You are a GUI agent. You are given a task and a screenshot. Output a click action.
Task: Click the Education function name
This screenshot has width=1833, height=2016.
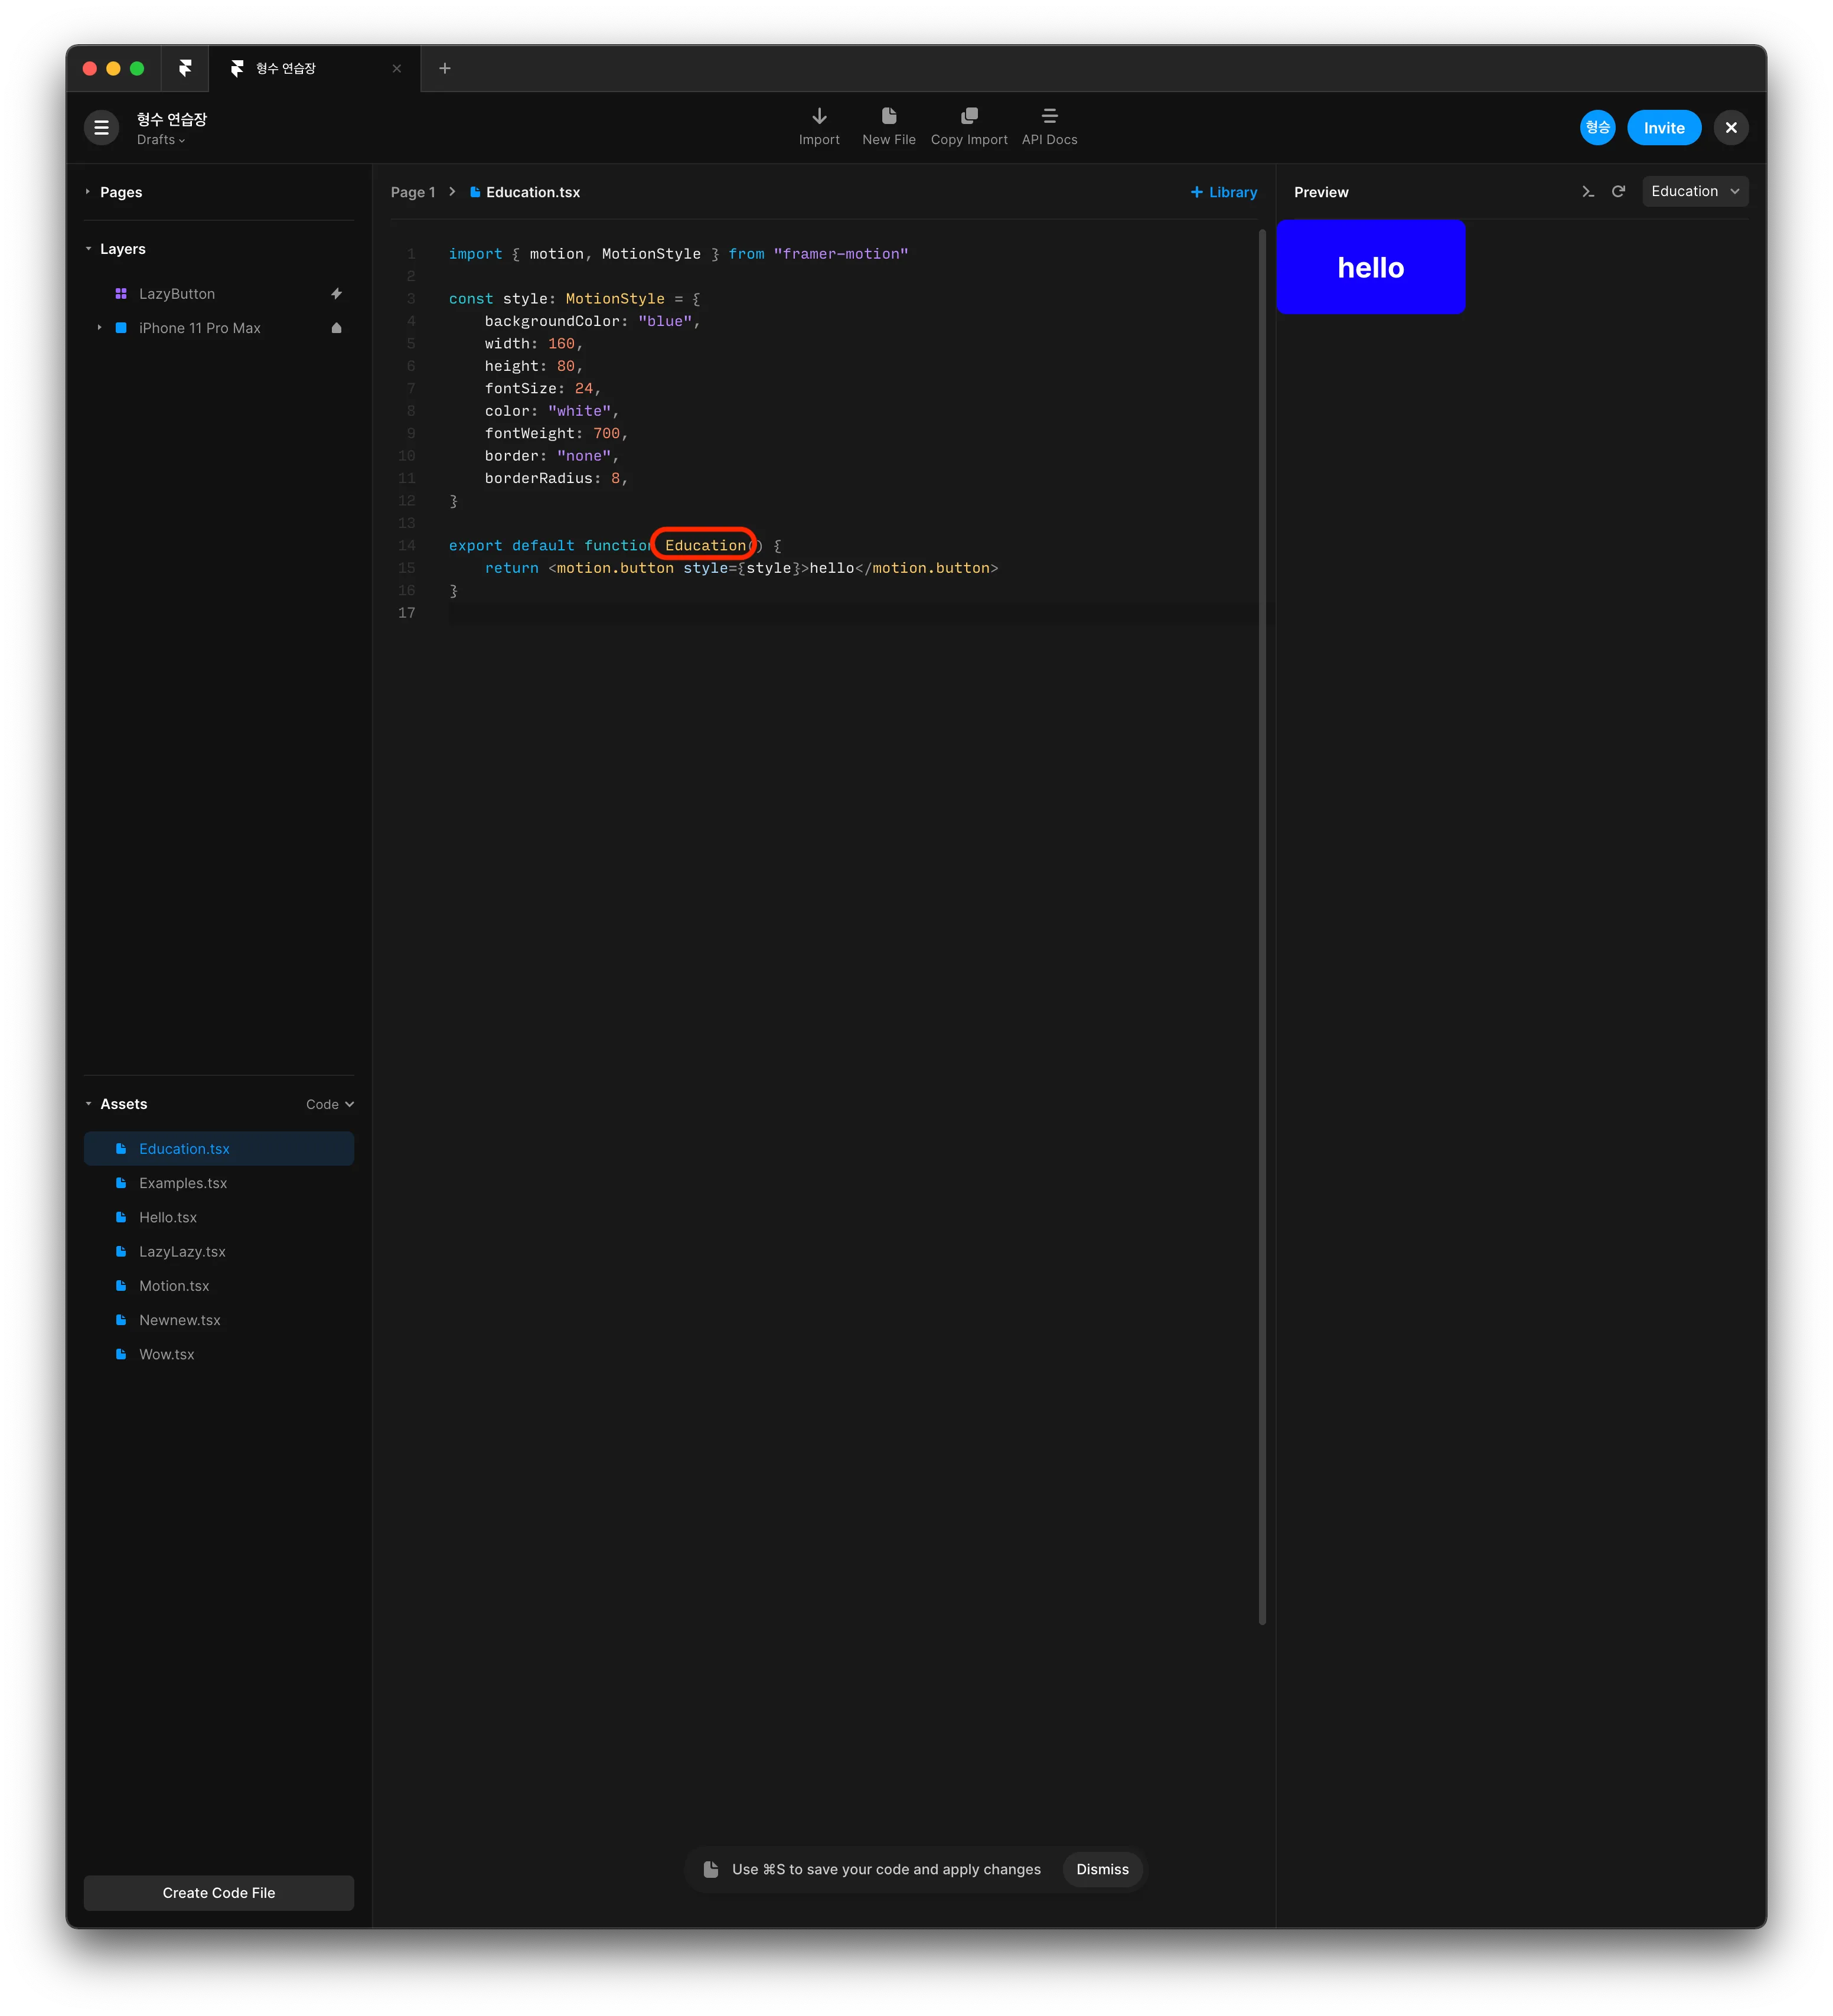tap(705, 545)
